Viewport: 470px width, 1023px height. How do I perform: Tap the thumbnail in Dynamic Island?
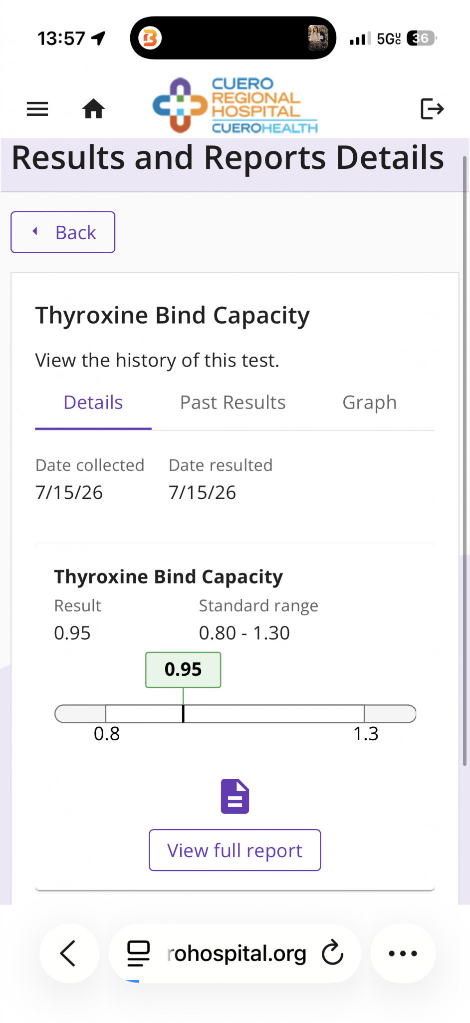(x=318, y=38)
